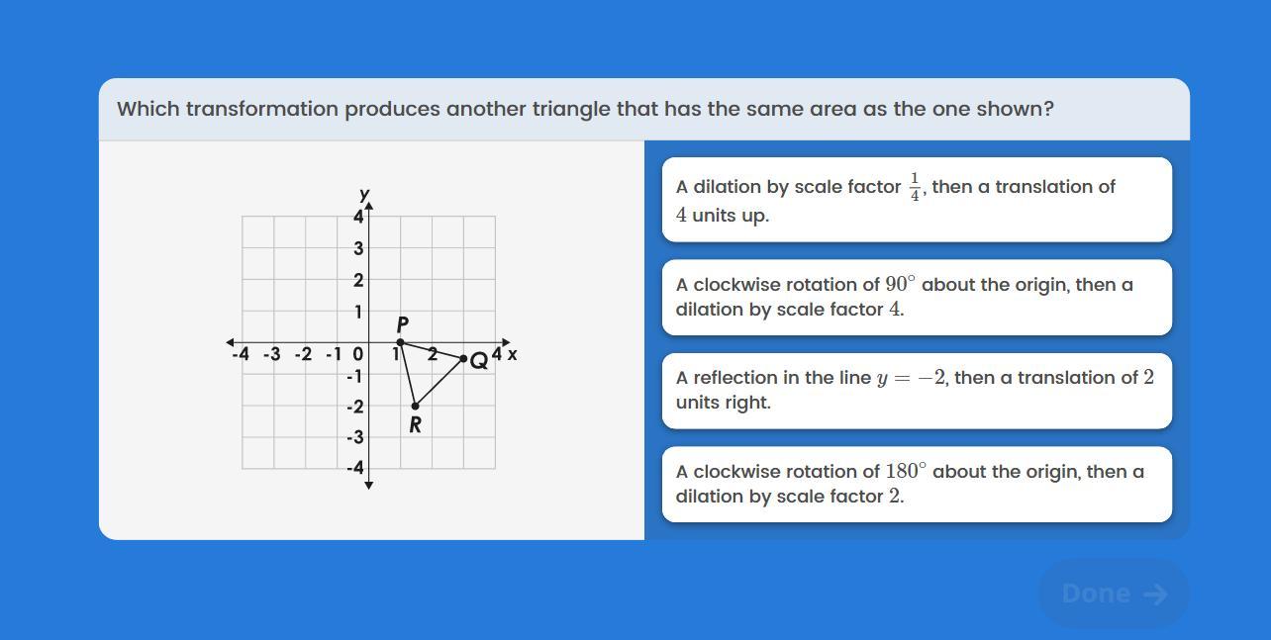Viewport: 1271px width, 640px height.
Task: Click the letter label P above the vertex
Action: point(402,324)
